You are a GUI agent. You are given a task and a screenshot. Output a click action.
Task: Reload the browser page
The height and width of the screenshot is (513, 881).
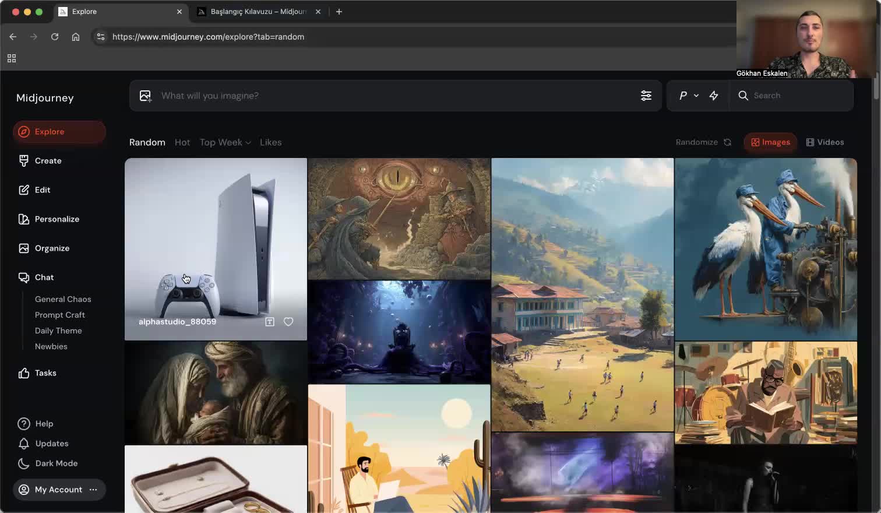(x=55, y=37)
